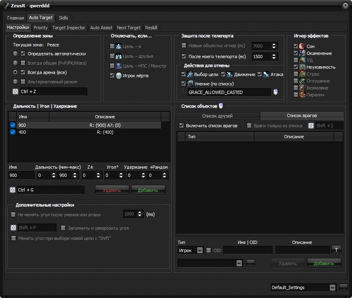Viewport: 352px width, 298px height.
Task: Switch to Список друзей tab
Action: tap(217, 116)
